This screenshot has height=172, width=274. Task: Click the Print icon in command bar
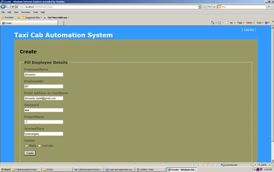231,23
